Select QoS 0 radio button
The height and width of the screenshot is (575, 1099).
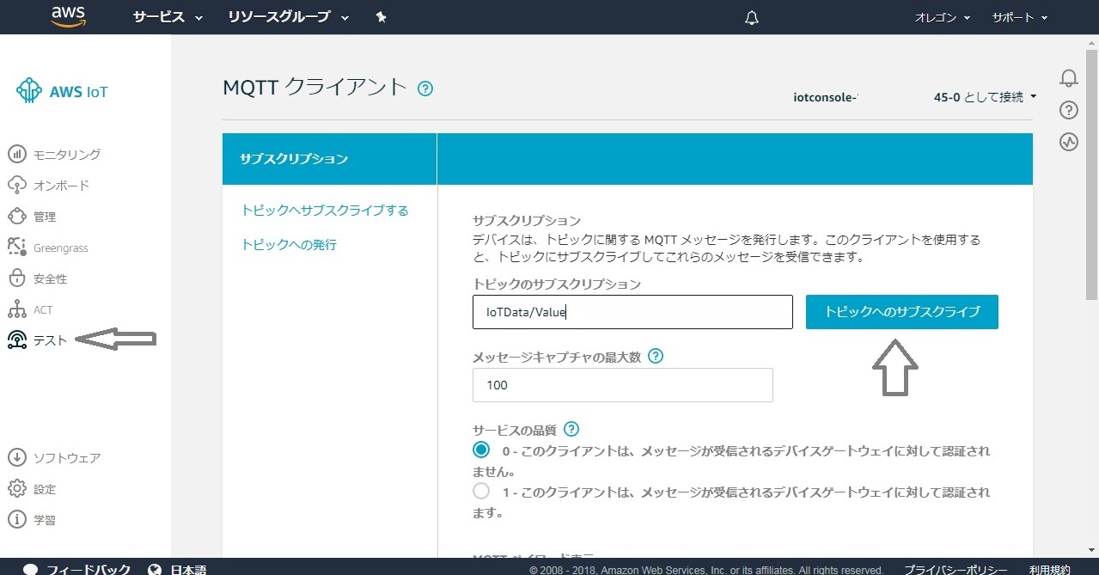point(481,450)
